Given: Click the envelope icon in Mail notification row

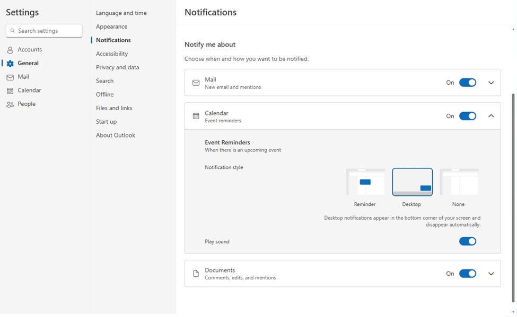Looking at the screenshot, I should click(x=196, y=83).
